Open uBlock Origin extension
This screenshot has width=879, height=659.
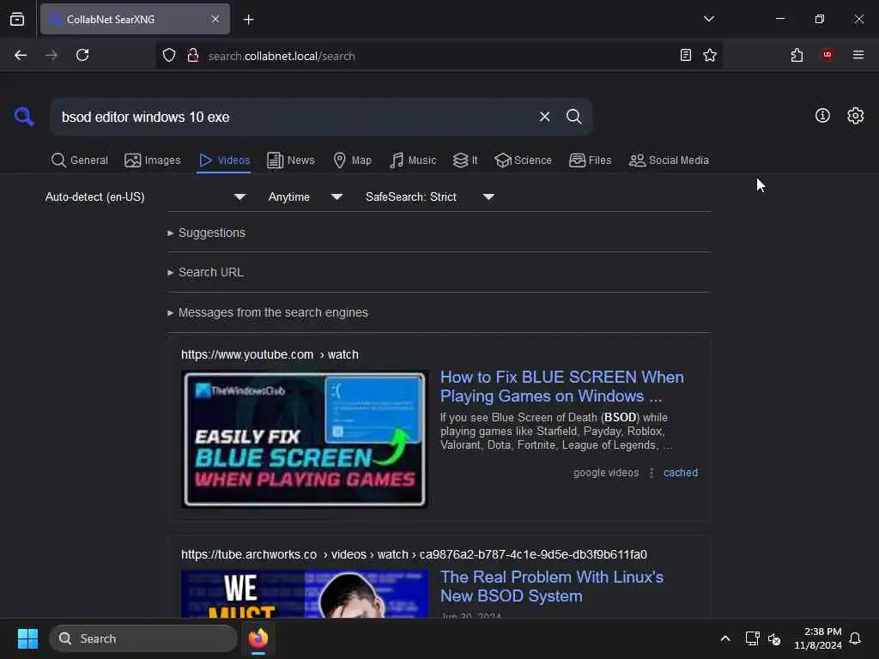point(827,55)
